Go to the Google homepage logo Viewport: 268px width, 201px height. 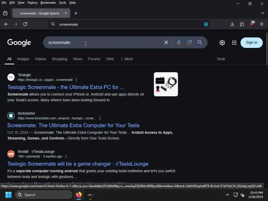click(19, 43)
